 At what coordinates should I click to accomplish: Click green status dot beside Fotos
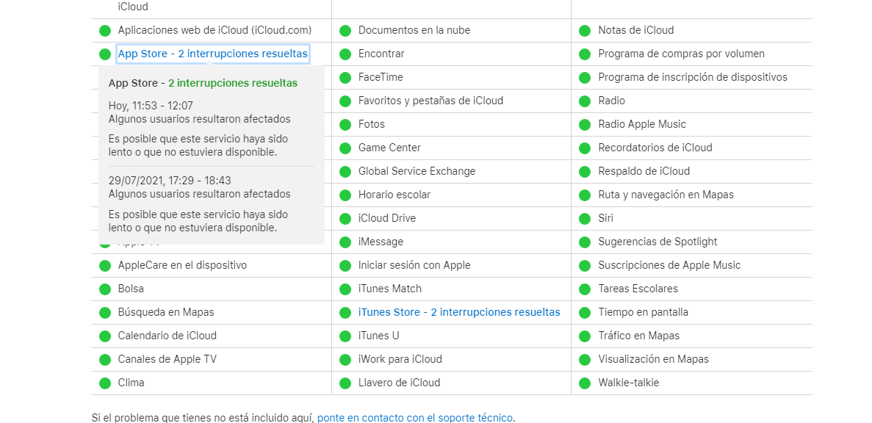click(x=345, y=125)
